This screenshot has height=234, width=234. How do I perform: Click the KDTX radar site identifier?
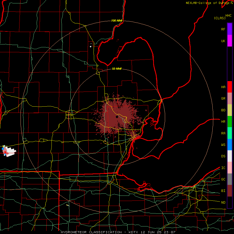(x=134, y=232)
